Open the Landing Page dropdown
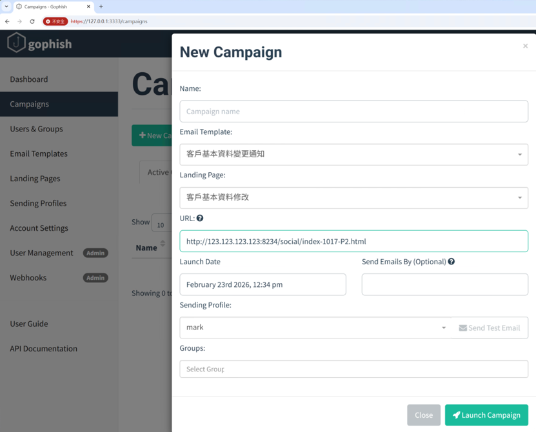This screenshot has height=432, width=536. tap(354, 197)
